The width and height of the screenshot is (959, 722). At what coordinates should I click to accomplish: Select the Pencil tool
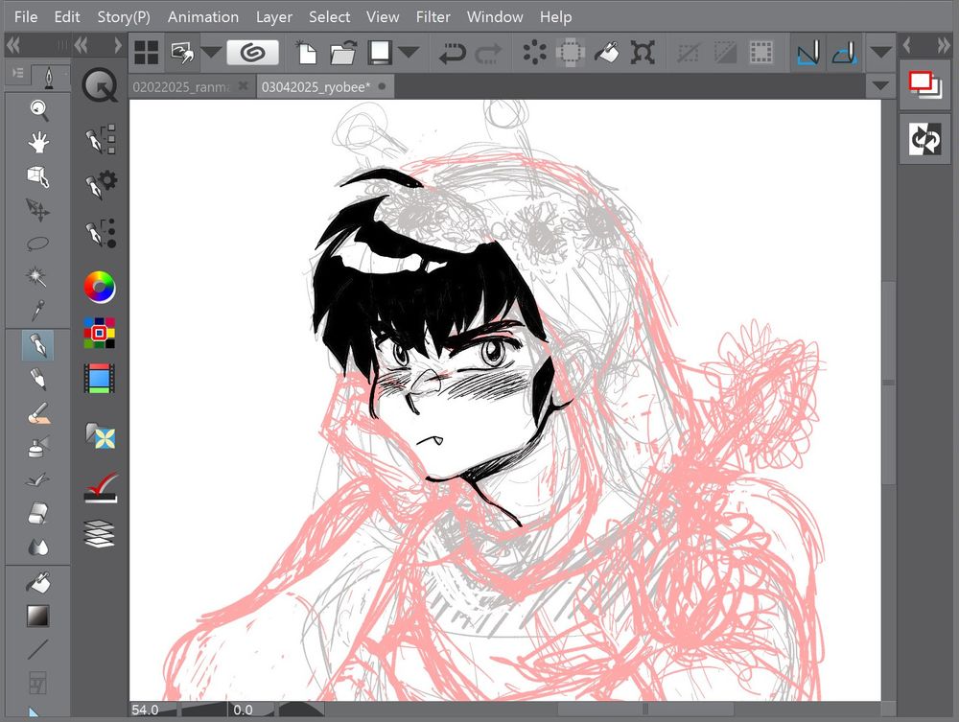click(x=38, y=379)
